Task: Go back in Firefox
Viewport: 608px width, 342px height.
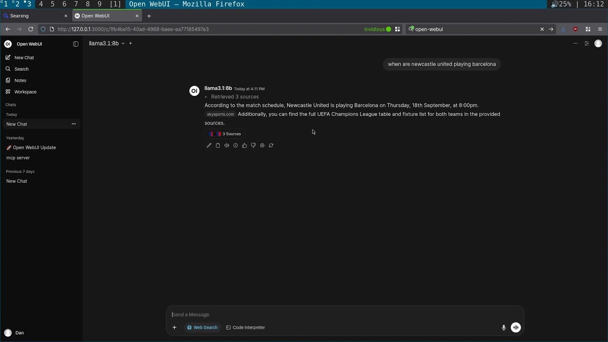Action: click(8, 29)
